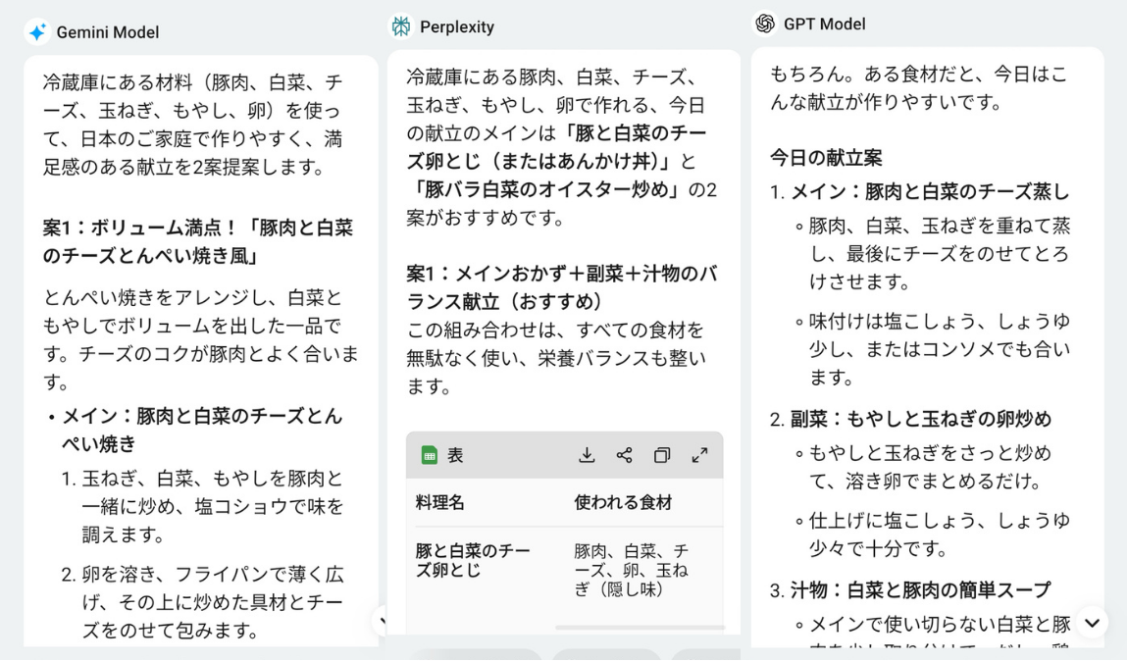Click the chevron button at Gemini panel's edge
Screen dimensions: 1128x661
[382, 620]
